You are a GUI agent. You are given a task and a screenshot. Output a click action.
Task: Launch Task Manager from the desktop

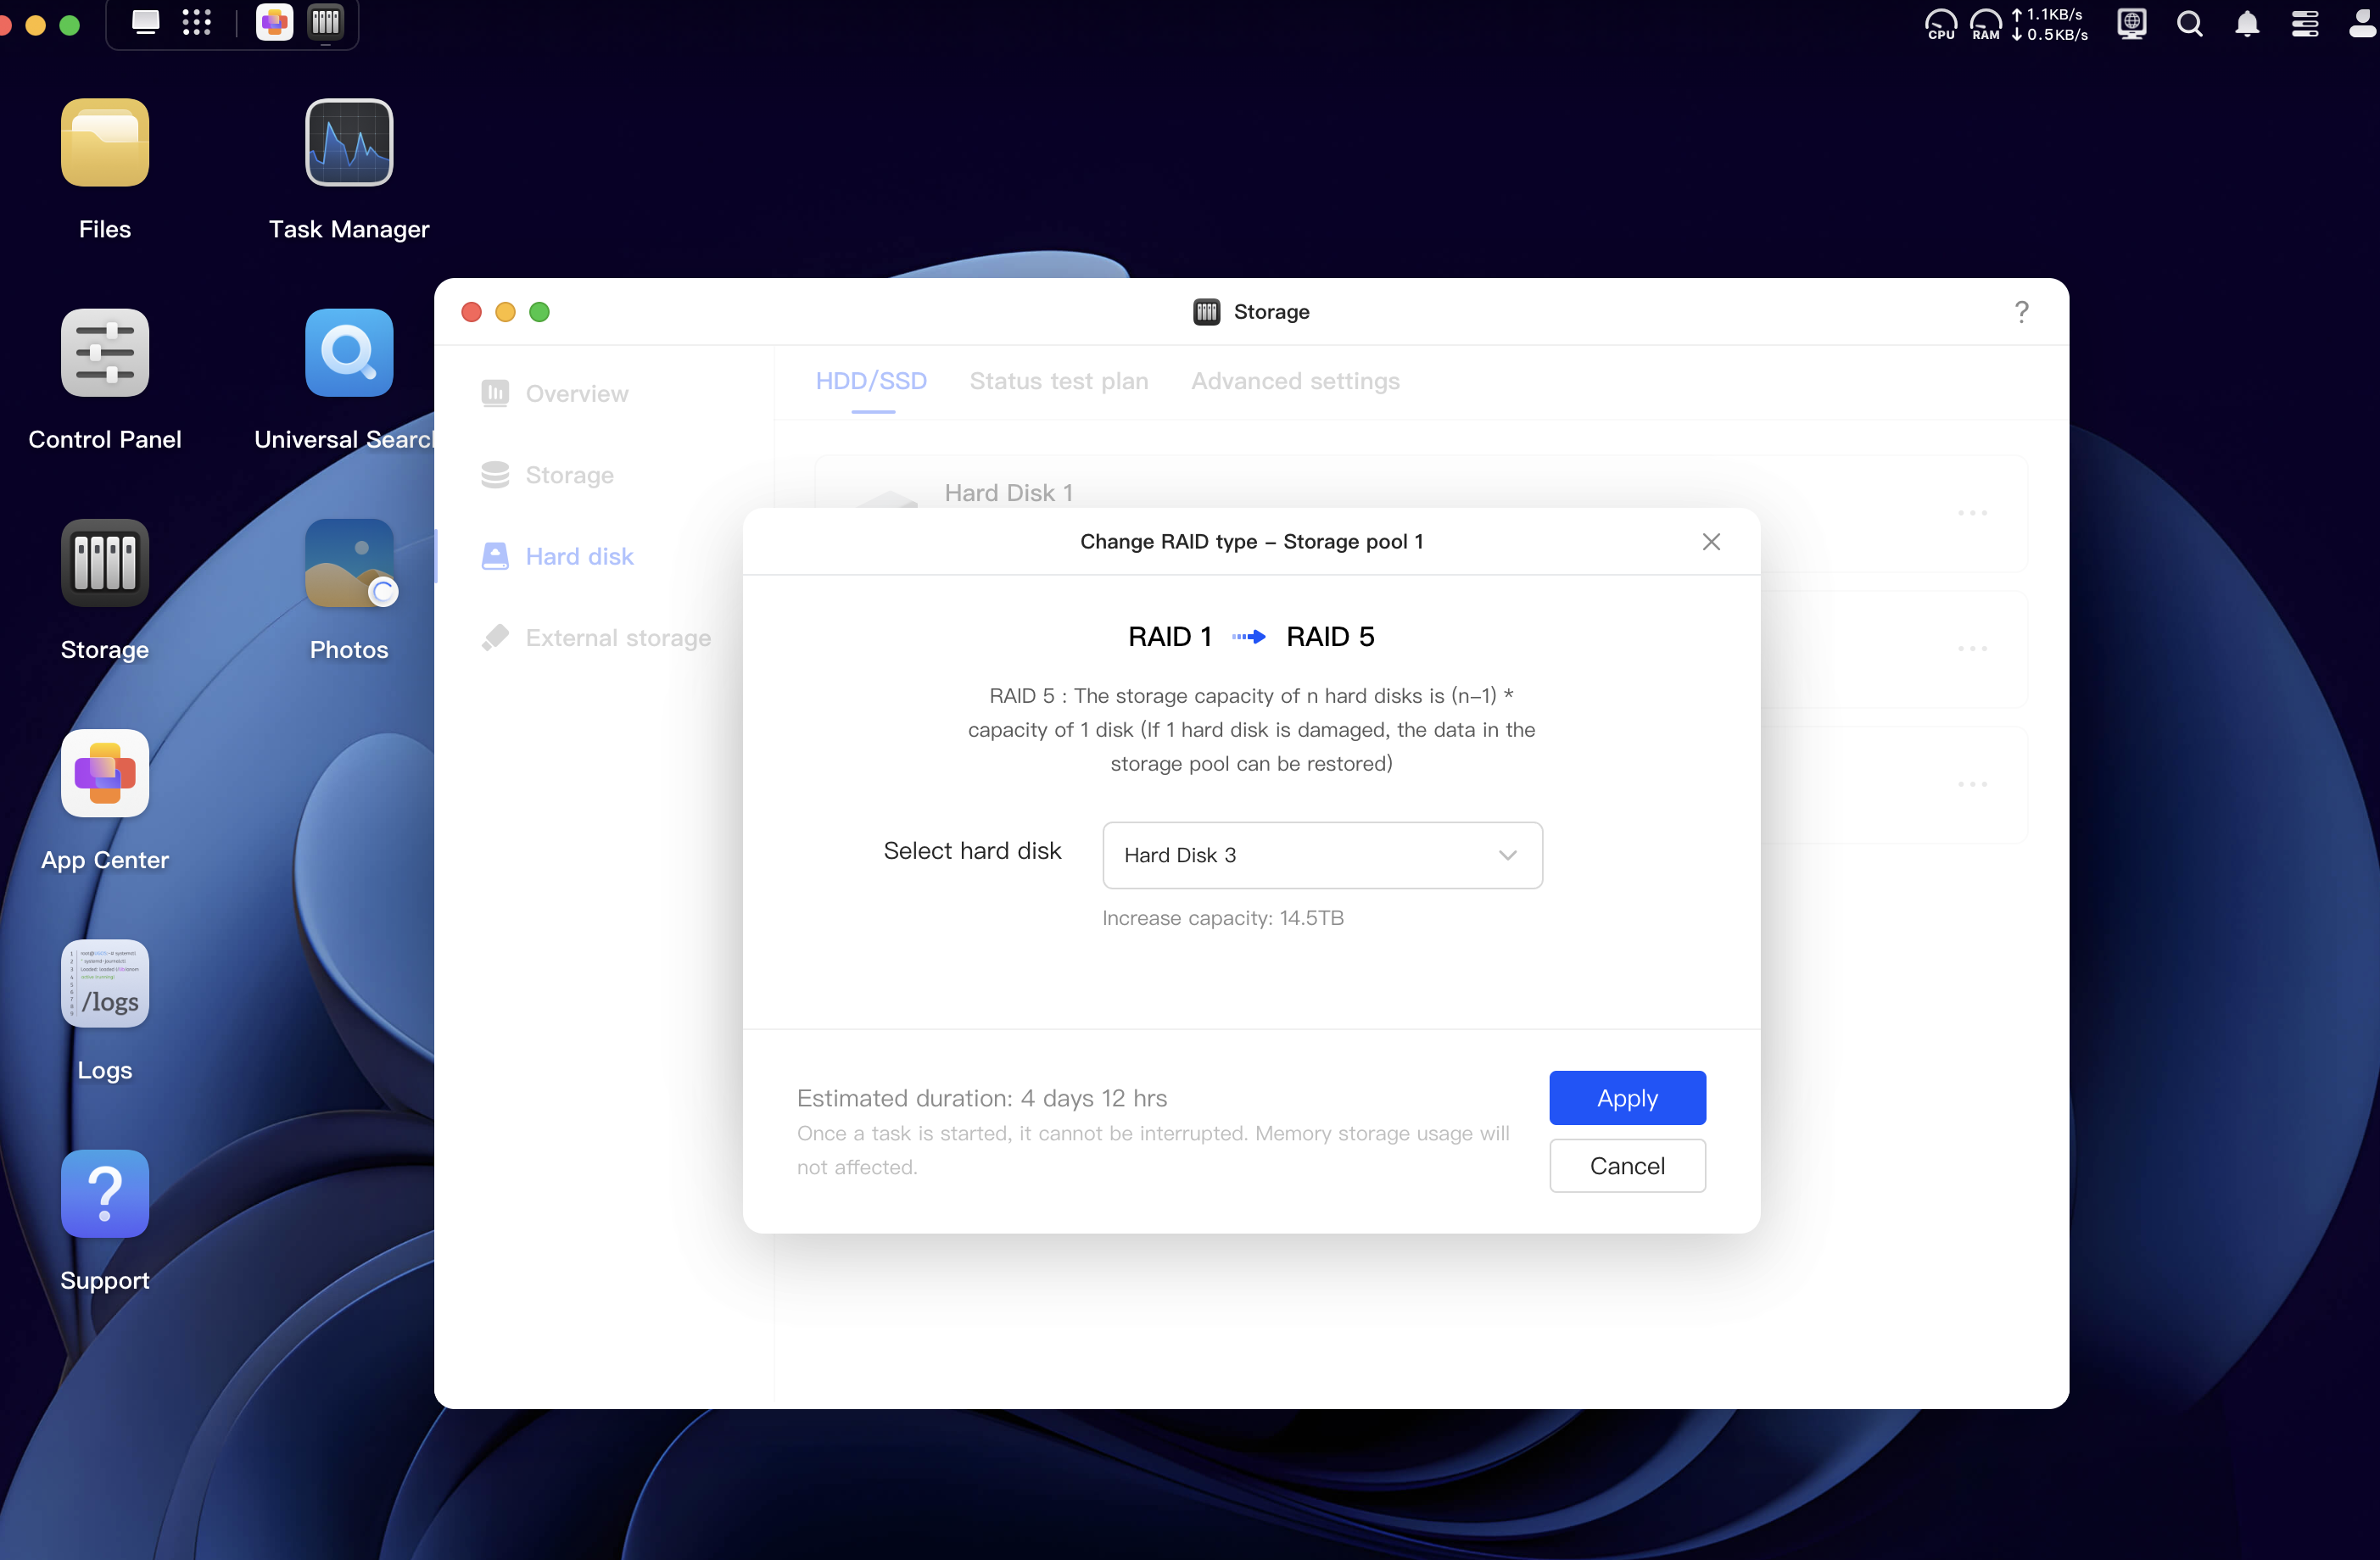point(349,143)
